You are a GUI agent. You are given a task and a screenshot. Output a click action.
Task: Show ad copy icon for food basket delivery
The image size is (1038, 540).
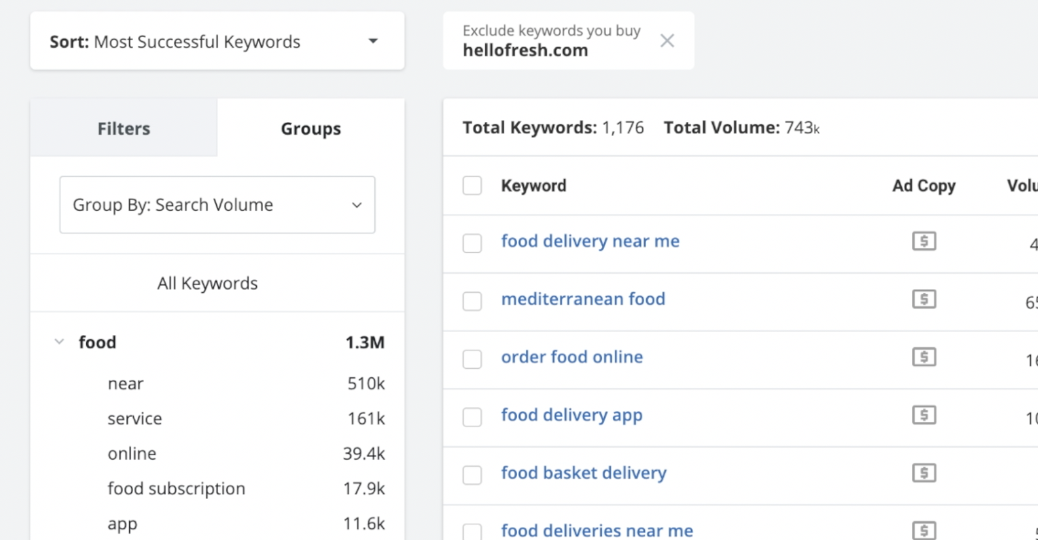pyautogui.click(x=924, y=473)
